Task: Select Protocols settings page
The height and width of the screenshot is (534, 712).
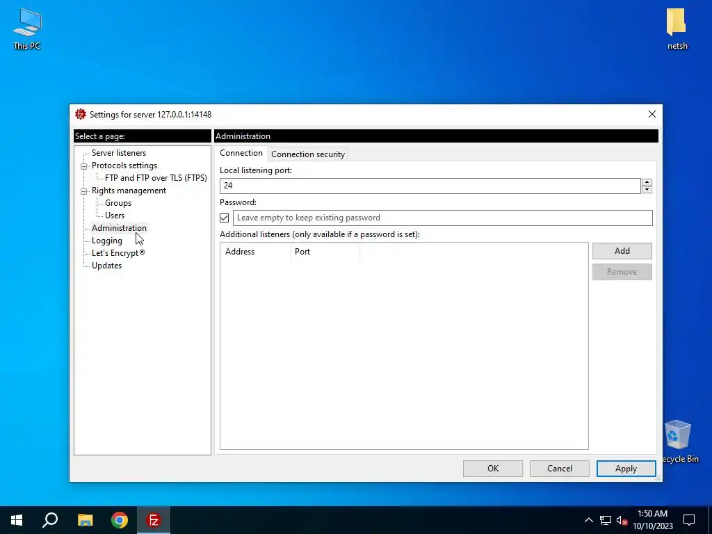Action: coord(124,165)
